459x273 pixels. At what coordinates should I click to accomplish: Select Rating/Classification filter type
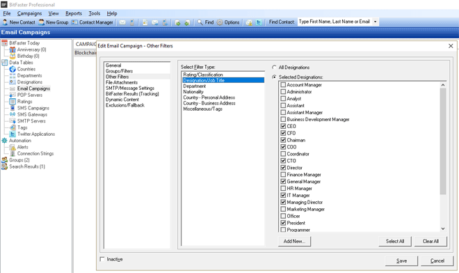click(x=223, y=75)
